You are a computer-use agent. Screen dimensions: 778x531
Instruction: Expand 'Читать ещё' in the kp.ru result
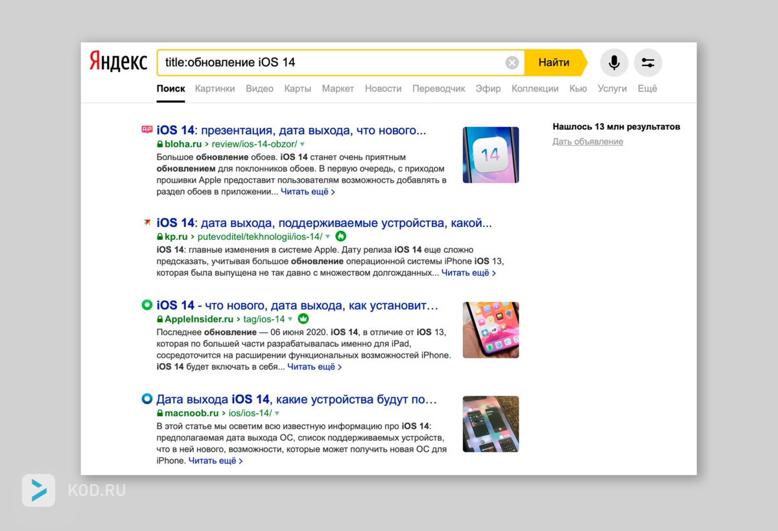point(469,273)
